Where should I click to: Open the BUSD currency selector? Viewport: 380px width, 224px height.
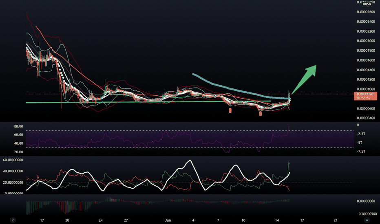tap(367, 4)
